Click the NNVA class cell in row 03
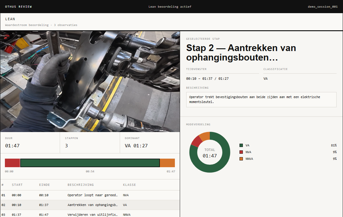The width and height of the screenshot is (343, 217). pos(127,215)
